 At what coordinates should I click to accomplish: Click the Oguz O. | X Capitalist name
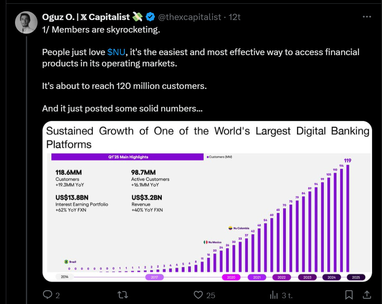(87, 17)
